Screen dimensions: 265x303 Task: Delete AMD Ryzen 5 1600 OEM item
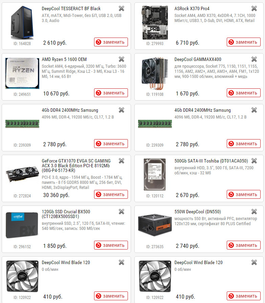[122, 59]
